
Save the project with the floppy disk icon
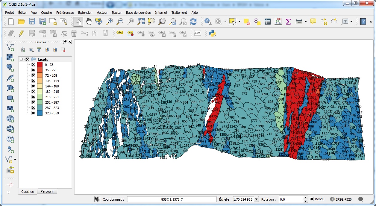click(32, 21)
